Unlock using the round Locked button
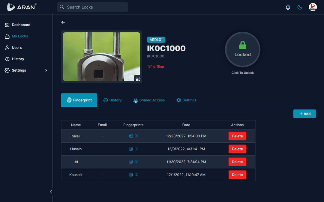The image size is (324, 202). coord(243,49)
